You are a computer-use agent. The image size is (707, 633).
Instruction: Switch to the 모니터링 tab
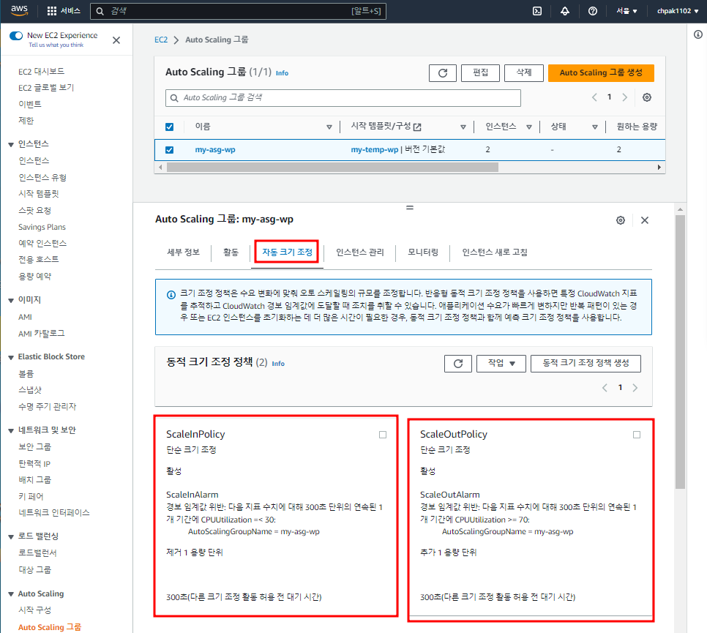coord(423,252)
